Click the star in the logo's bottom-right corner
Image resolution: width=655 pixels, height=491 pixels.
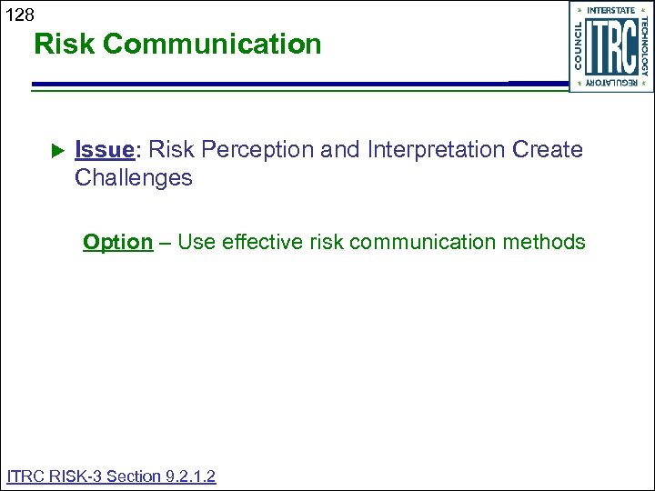pyautogui.click(x=644, y=83)
